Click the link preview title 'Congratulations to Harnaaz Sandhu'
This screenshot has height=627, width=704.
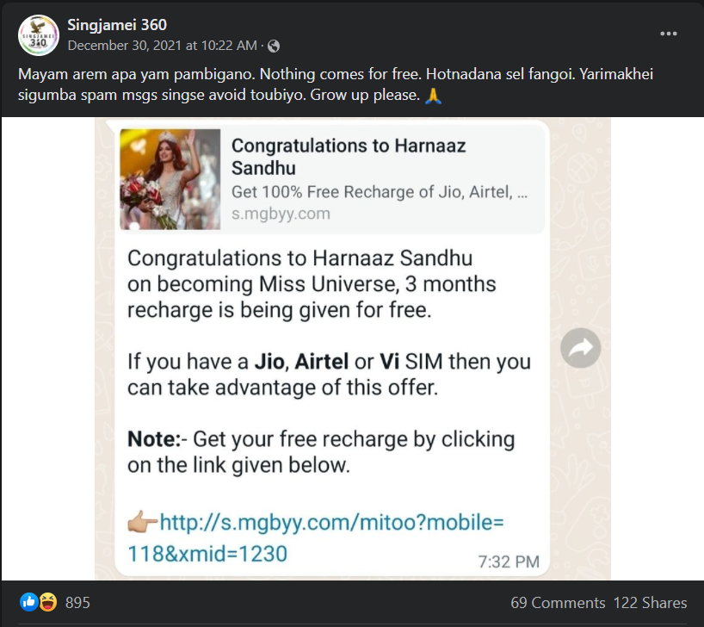(349, 156)
